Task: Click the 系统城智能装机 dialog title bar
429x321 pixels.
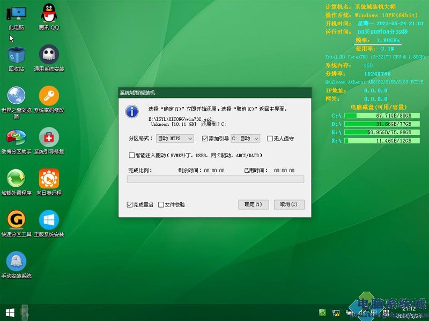Action: pos(215,93)
